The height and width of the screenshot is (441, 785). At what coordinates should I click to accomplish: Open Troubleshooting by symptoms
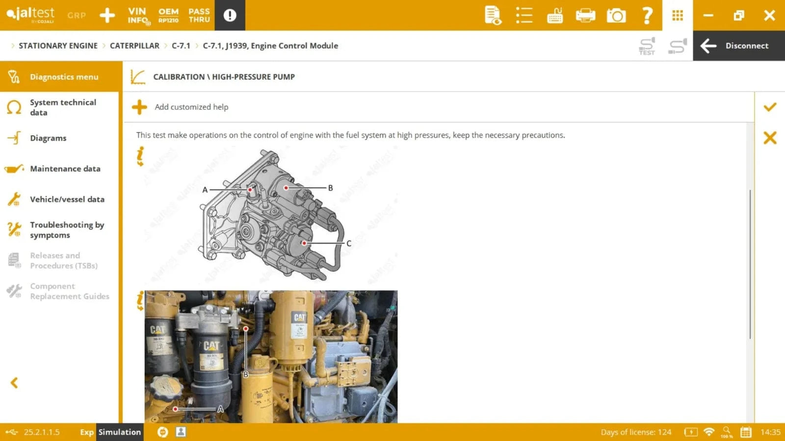pyautogui.click(x=67, y=229)
